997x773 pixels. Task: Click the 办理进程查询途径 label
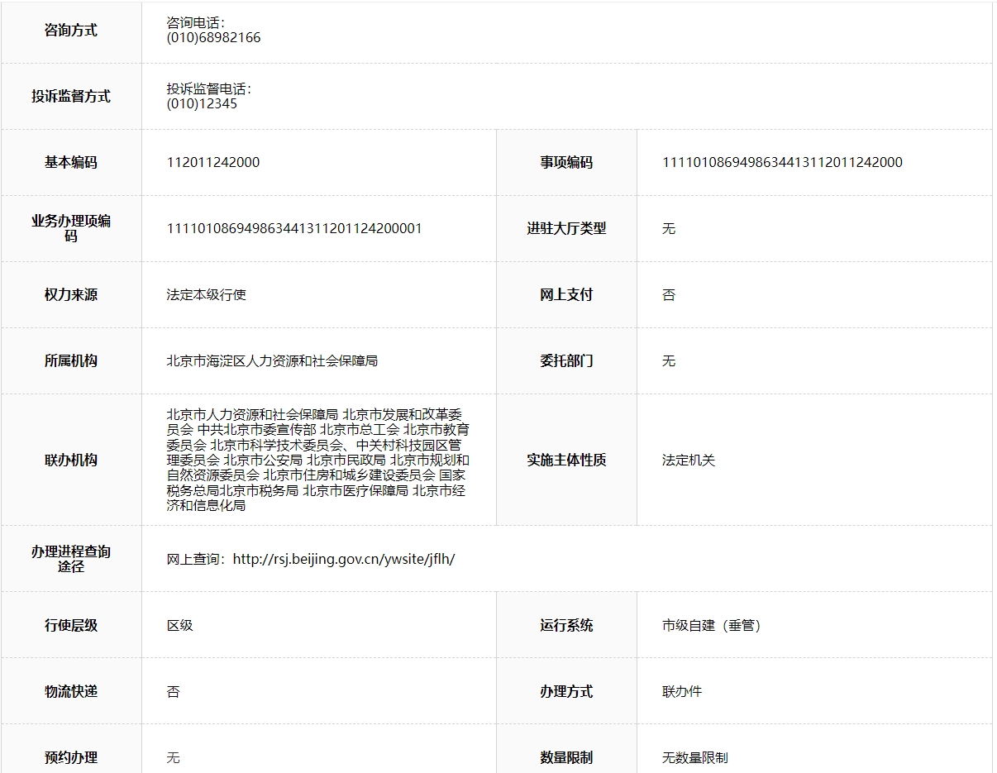pyautogui.click(x=71, y=560)
